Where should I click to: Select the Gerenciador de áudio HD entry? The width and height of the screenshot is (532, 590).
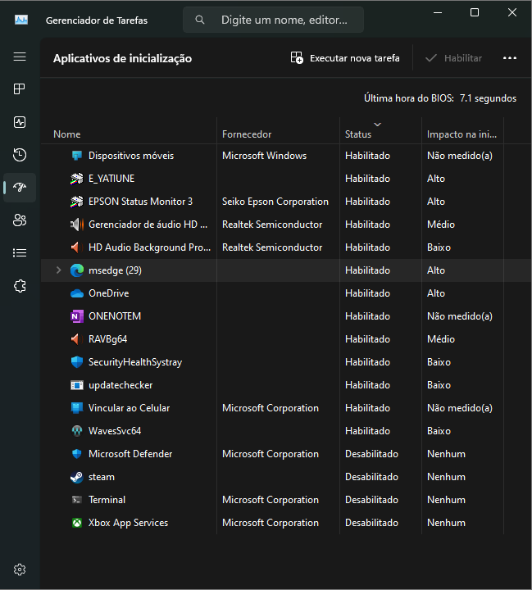point(148,225)
